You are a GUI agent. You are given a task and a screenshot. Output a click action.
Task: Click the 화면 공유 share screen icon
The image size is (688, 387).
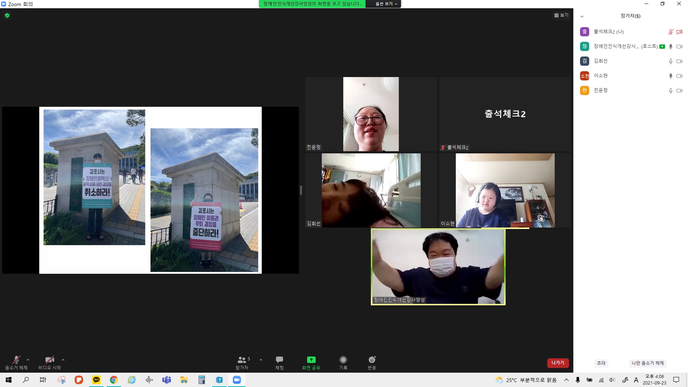pyautogui.click(x=311, y=360)
